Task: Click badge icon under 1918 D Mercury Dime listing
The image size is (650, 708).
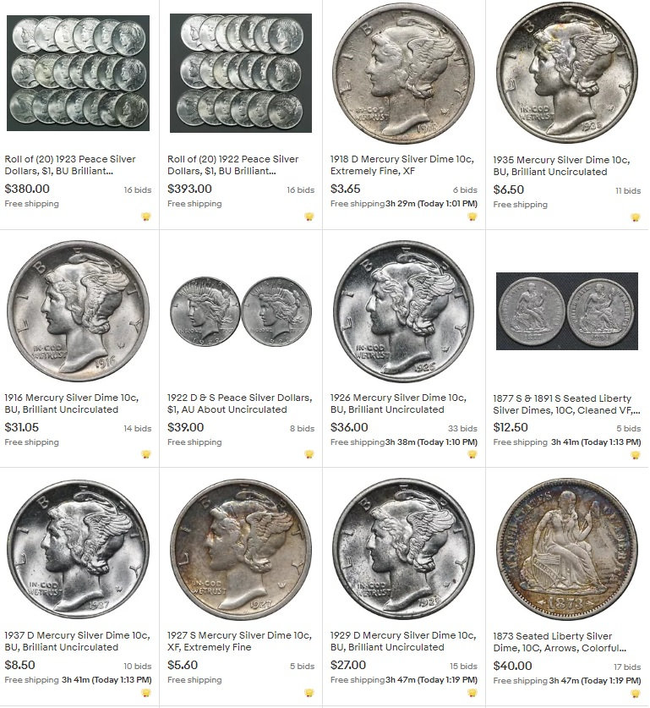Action: tap(472, 217)
